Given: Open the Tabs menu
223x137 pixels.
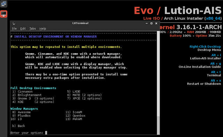Looking at the screenshot, I should (x=32, y=29).
